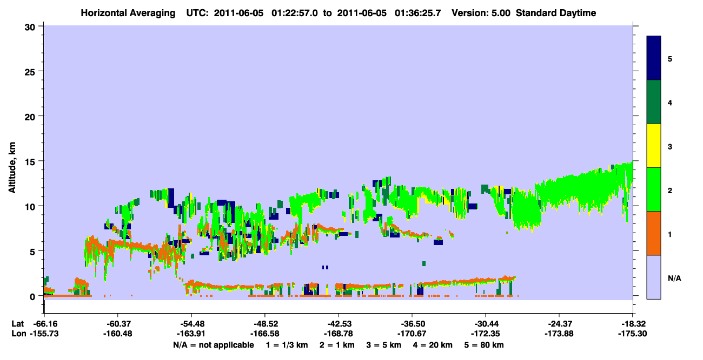
Task: Click the colorbar label number 3
Action: click(x=670, y=146)
